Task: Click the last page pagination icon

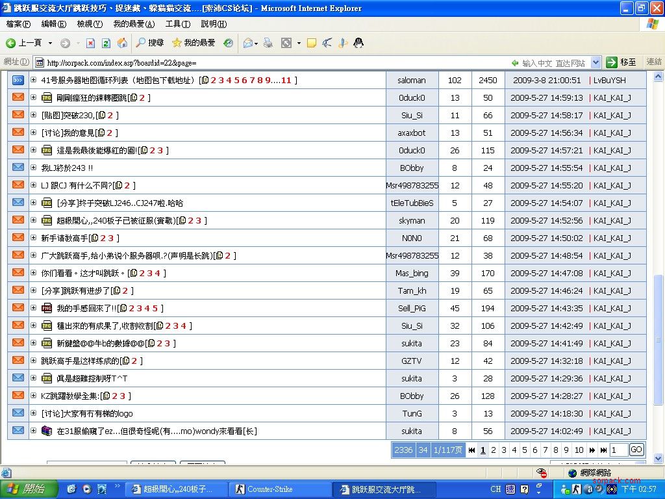Action: [603, 450]
